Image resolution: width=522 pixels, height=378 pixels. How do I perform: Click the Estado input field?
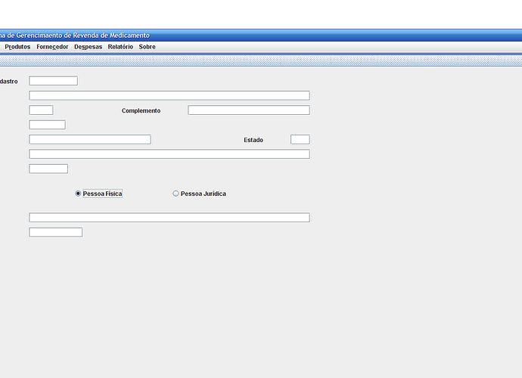[x=300, y=139]
